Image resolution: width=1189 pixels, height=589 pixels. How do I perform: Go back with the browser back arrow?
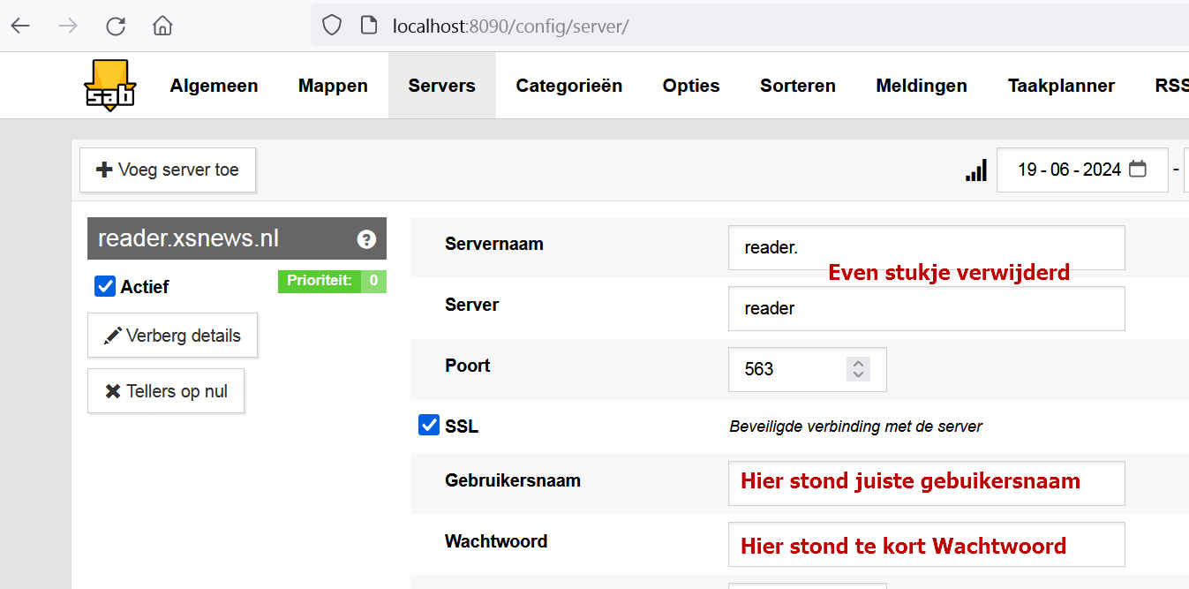pos(20,26)
